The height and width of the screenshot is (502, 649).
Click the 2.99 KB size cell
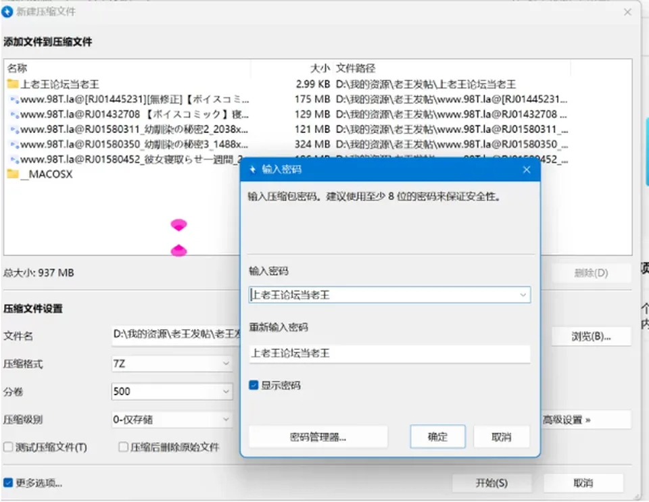click(x=312, y=84)
